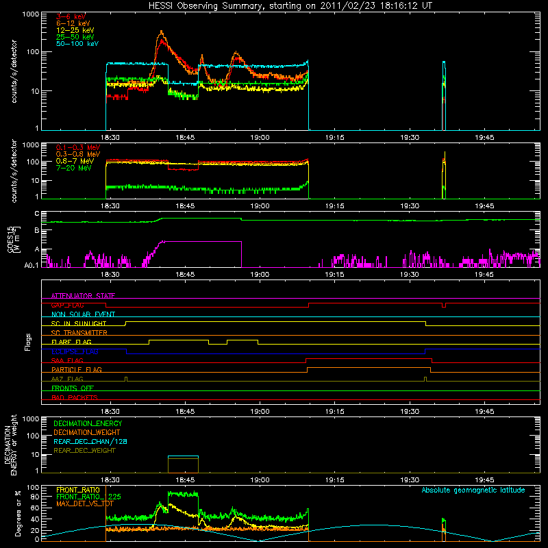
Task: Select the PARTICLE_FLAG label
Action: tap(77, 370)
